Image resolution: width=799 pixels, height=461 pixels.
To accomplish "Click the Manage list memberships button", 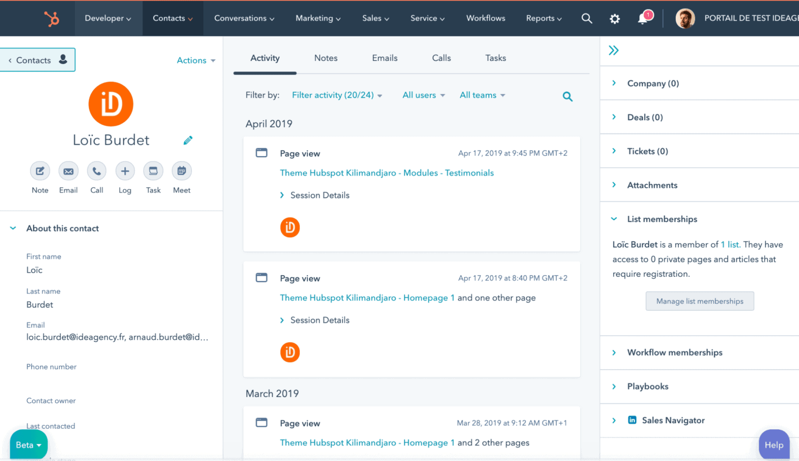I will tap(699, 301).
